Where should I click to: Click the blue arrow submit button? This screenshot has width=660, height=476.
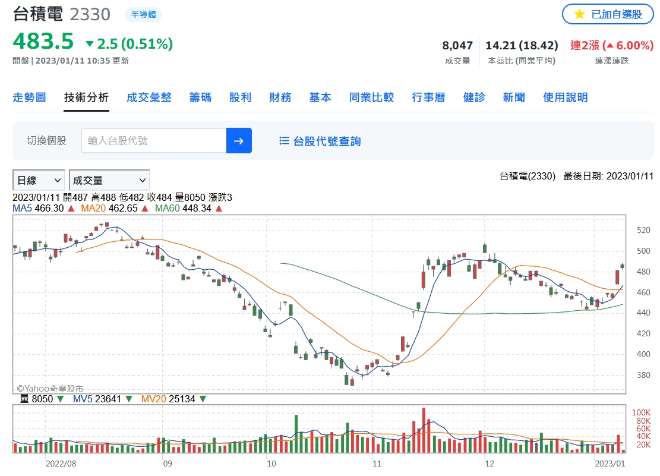[239, 141]
